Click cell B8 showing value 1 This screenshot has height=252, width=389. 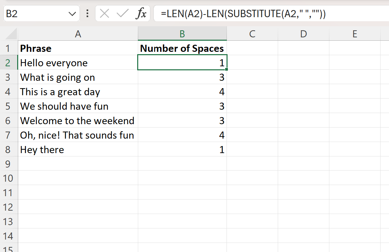[x=182, y=149]
